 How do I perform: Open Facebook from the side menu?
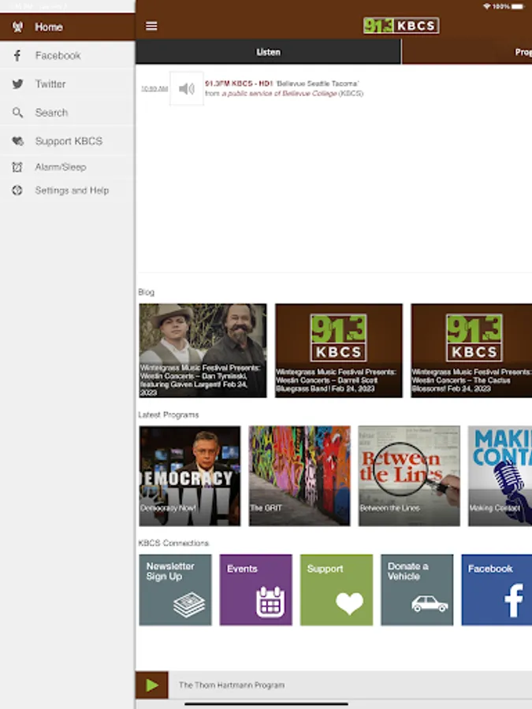[68, 55]
